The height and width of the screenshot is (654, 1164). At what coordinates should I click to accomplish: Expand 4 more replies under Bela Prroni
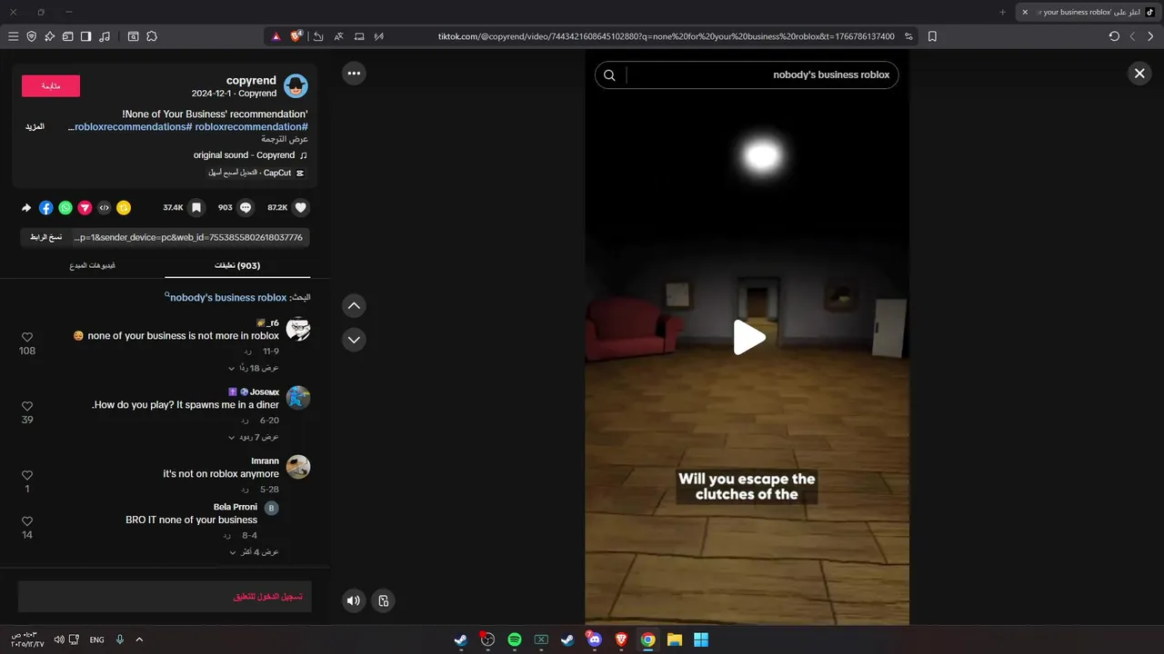point(254,551)
